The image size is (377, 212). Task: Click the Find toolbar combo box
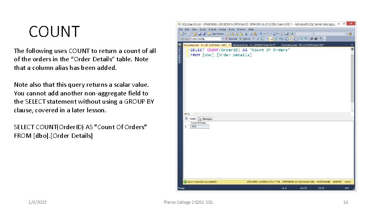330,34
